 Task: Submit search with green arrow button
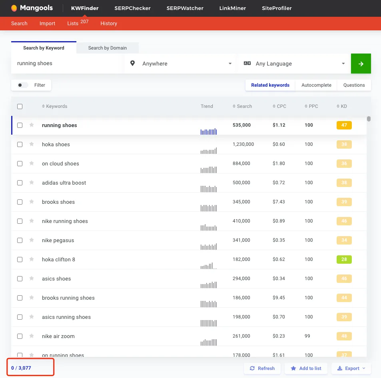[361, 64]
